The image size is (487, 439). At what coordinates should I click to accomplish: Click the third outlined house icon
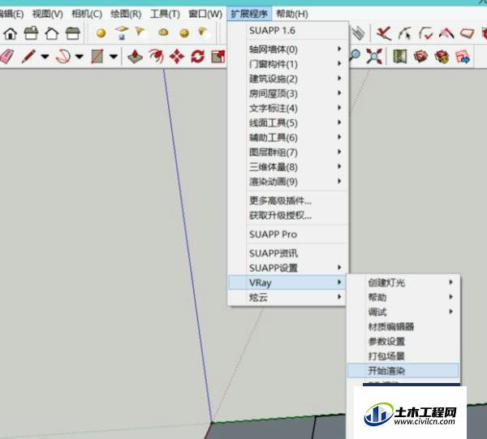tap(52, 33)
